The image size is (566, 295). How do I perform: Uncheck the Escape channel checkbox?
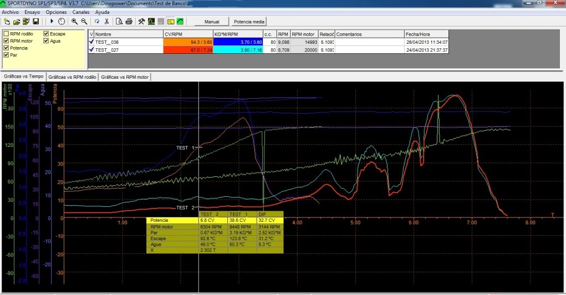[x=46, y=34]
